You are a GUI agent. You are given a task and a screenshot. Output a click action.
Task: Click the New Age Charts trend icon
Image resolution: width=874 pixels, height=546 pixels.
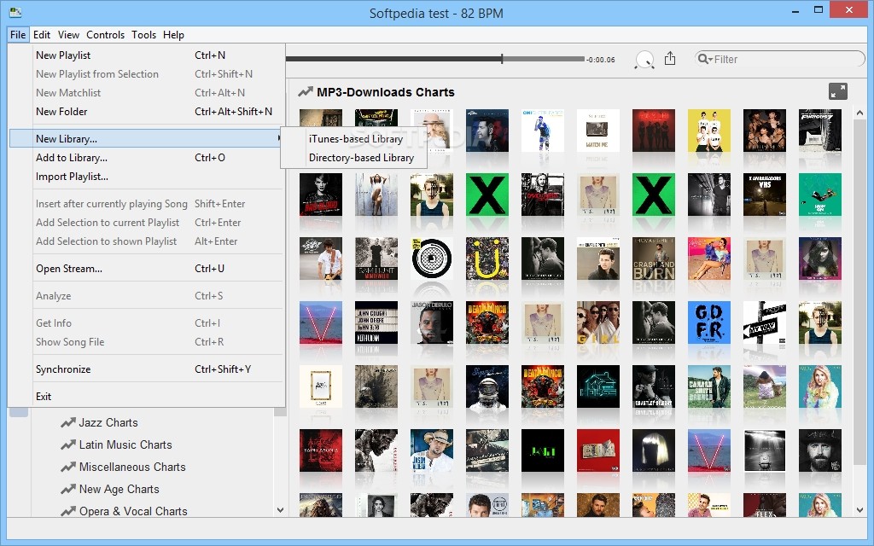pos(68,490)
